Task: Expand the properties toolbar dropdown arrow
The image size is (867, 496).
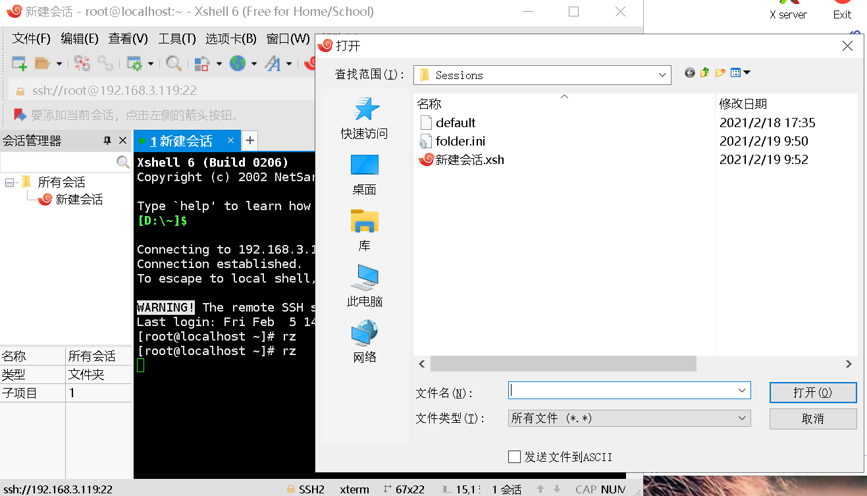Action: (x=151, y=64)
